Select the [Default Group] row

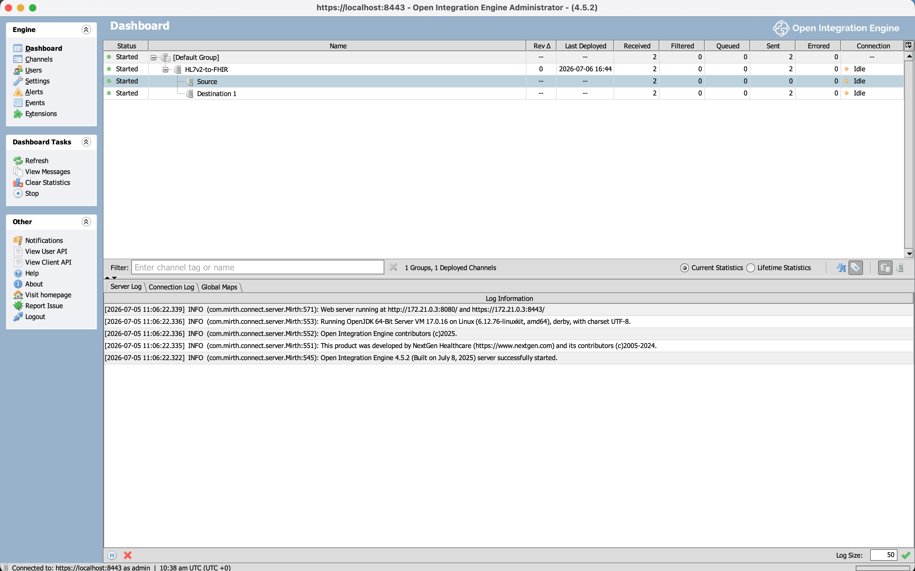(503, 57)
